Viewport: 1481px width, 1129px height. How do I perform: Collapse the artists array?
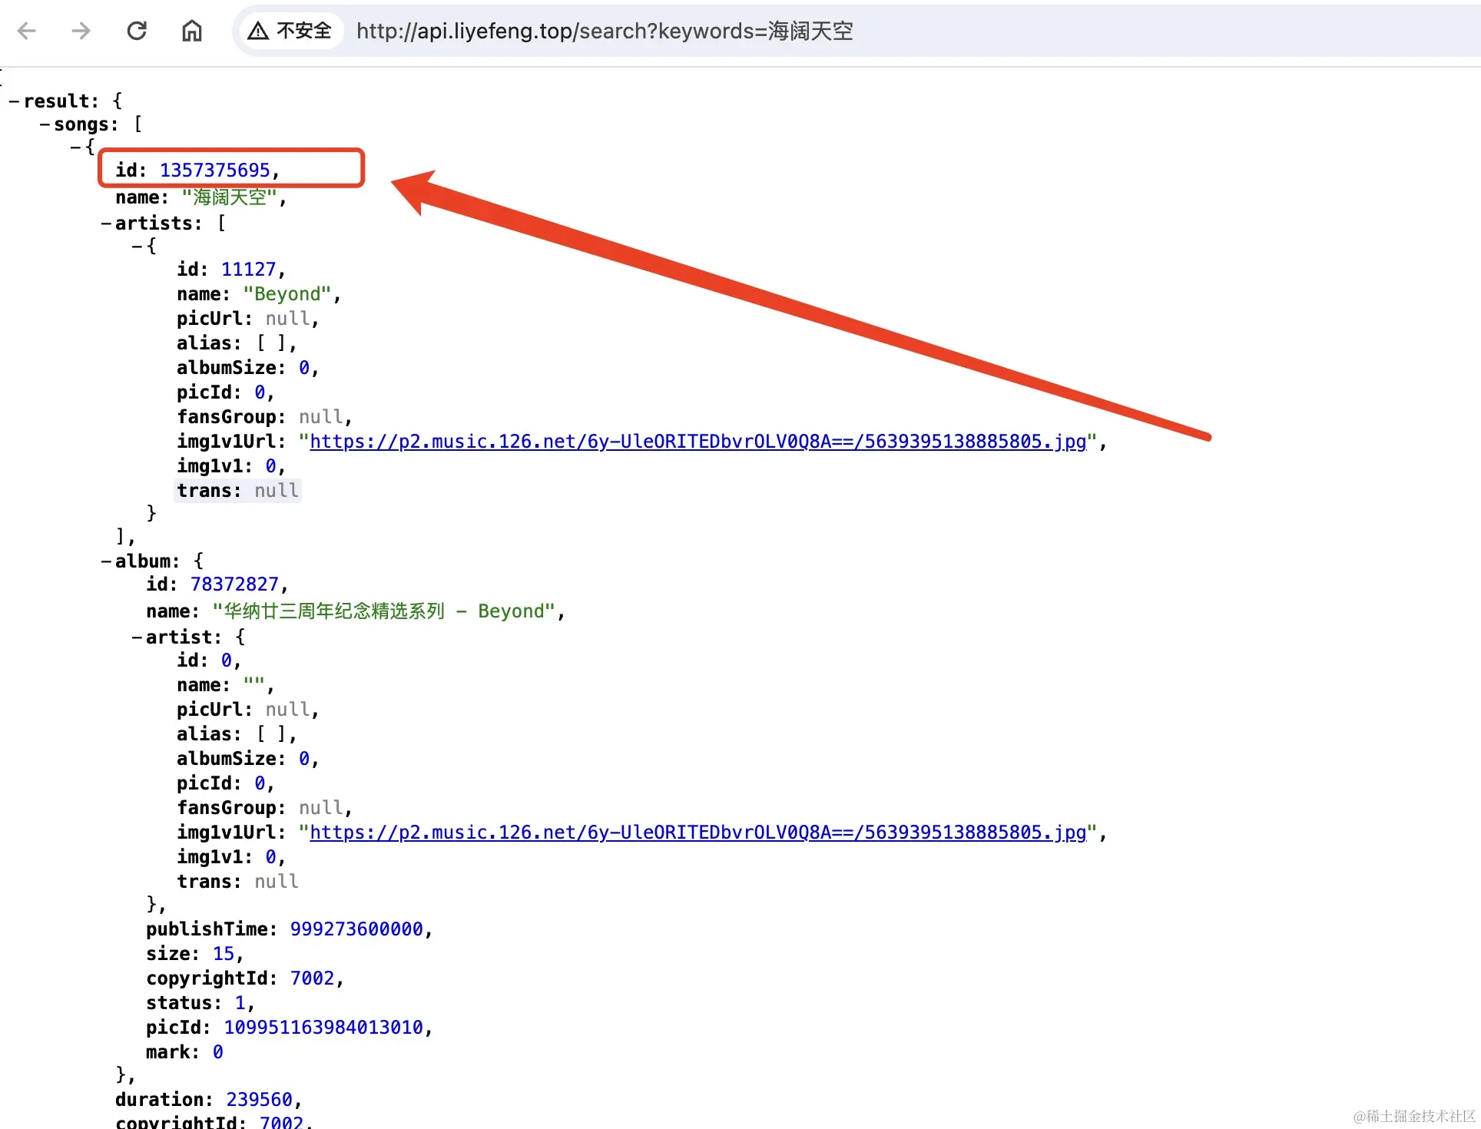tap(106, 223)
